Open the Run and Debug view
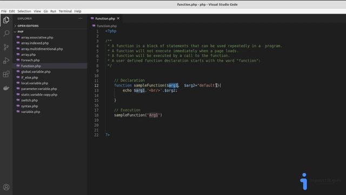This screenshot has height=195, width=346. click(x=6, y=61)
